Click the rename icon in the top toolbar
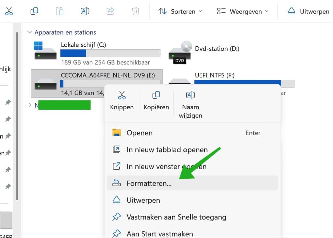333x238 pixels. click(x=85, y=11)
